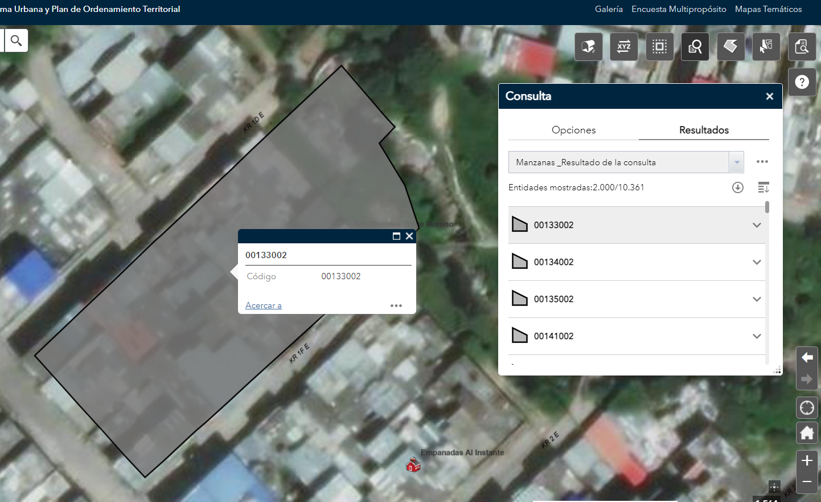Open the sort results icon
This screenshot has width=821, height=502.
[763, 187]
